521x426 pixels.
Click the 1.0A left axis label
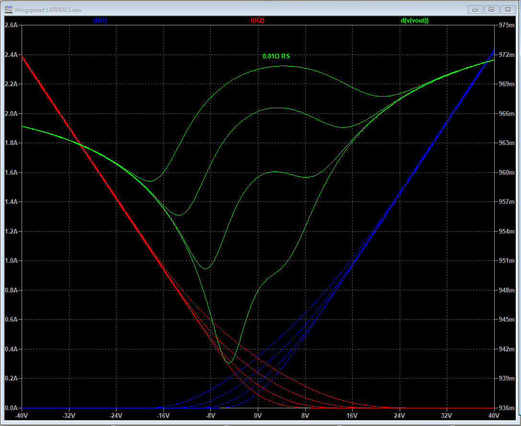point(12,261)
